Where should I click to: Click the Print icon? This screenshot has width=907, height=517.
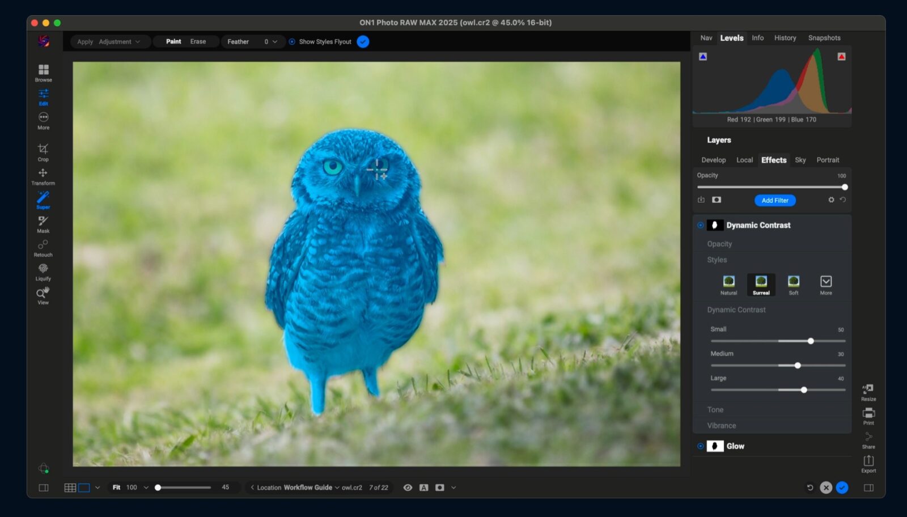(x=868, y=415)
